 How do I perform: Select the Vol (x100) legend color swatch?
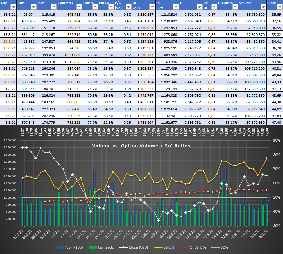[x=61, y=247]
